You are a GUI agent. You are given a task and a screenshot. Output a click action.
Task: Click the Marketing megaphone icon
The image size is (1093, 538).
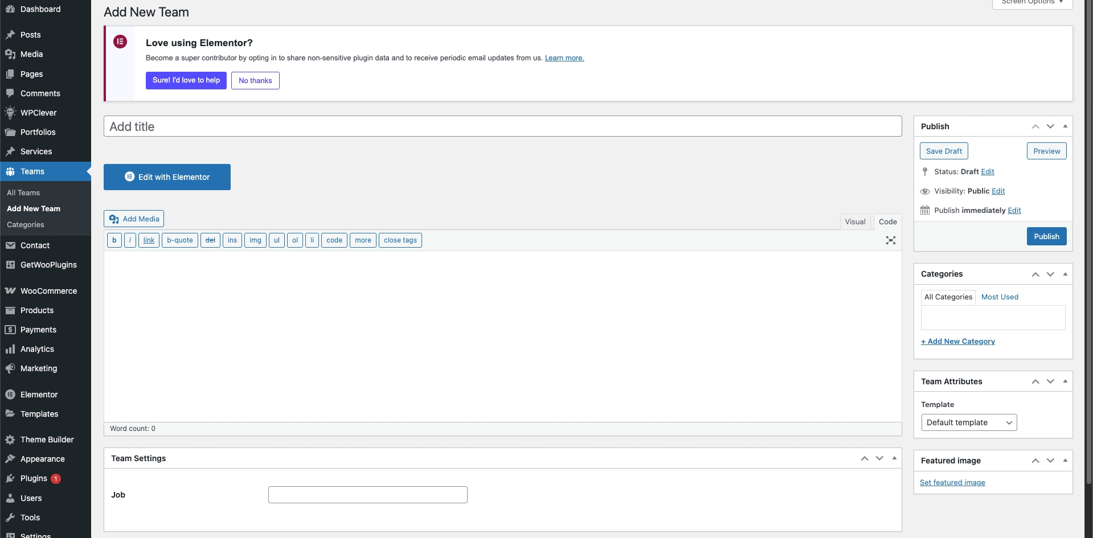pos(10,368)
